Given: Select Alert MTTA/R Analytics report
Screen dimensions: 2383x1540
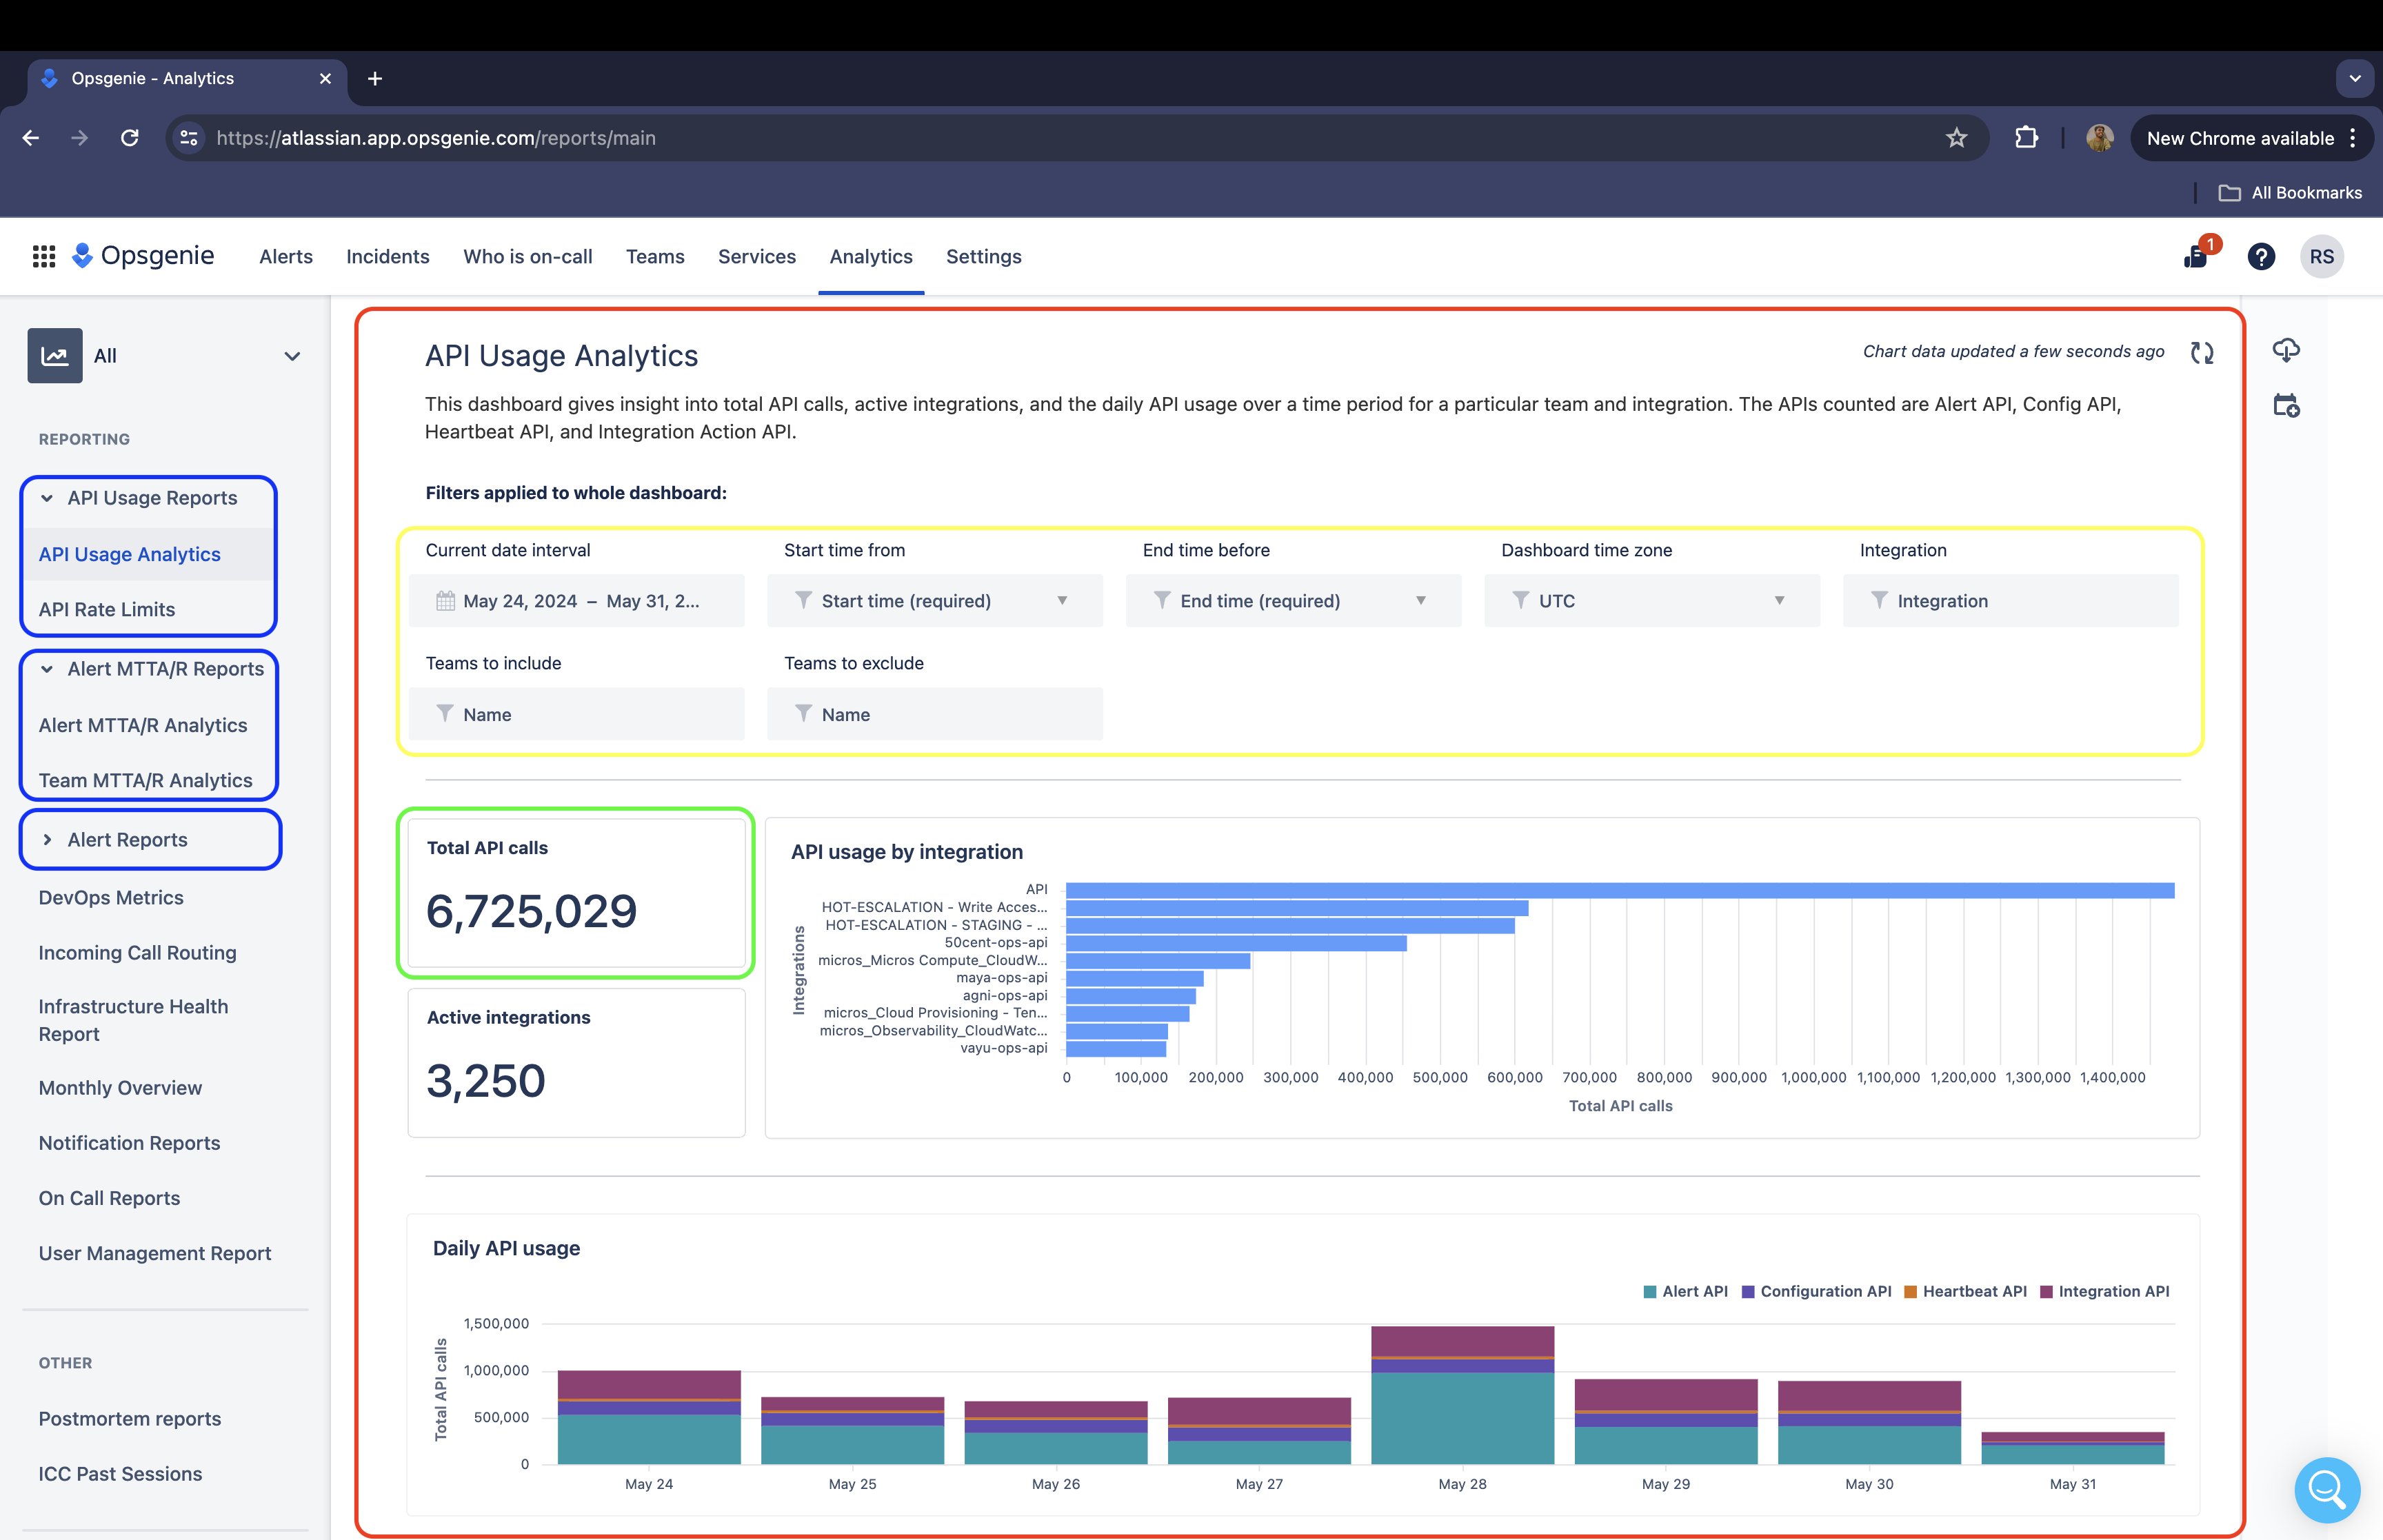Looking at the screenshot, I should pos(143,724).
